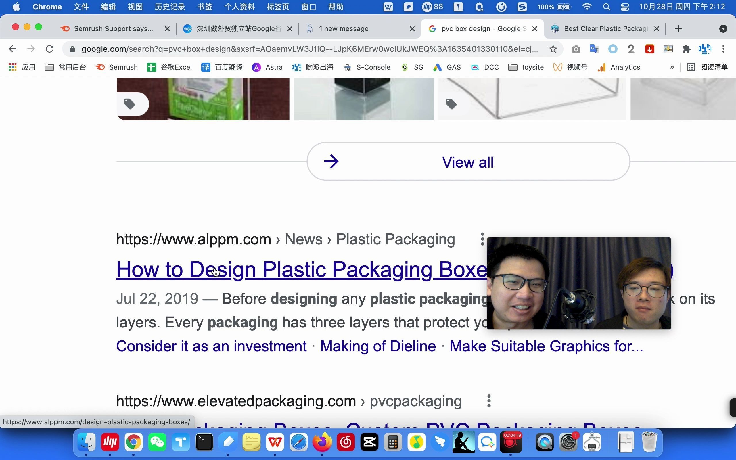Open the Apple menu
Image resolution: width=736 pixels, height=460 pixels.
tap(16, 7)
